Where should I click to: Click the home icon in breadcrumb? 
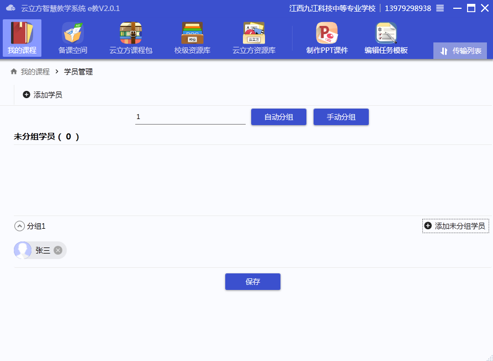[x=14, y=72]
